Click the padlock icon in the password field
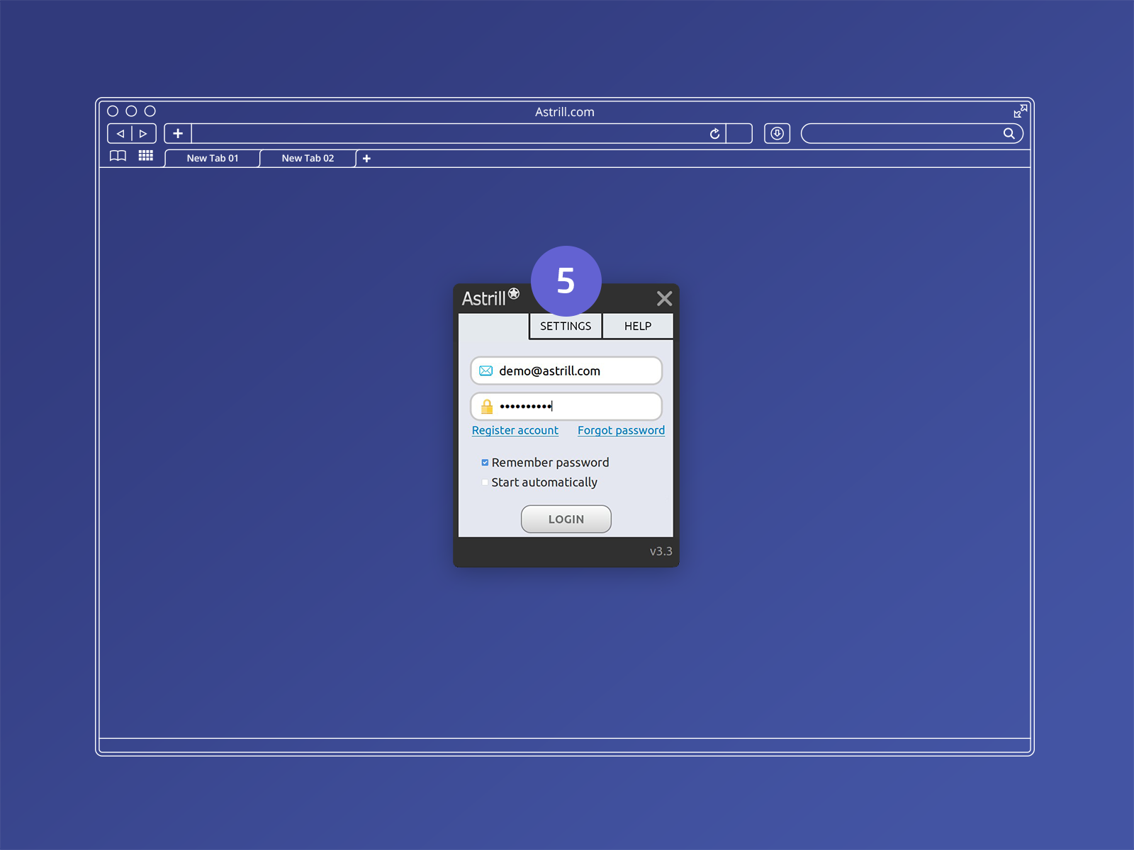Screen dimensions: 1134x850 tap(487, 407)
